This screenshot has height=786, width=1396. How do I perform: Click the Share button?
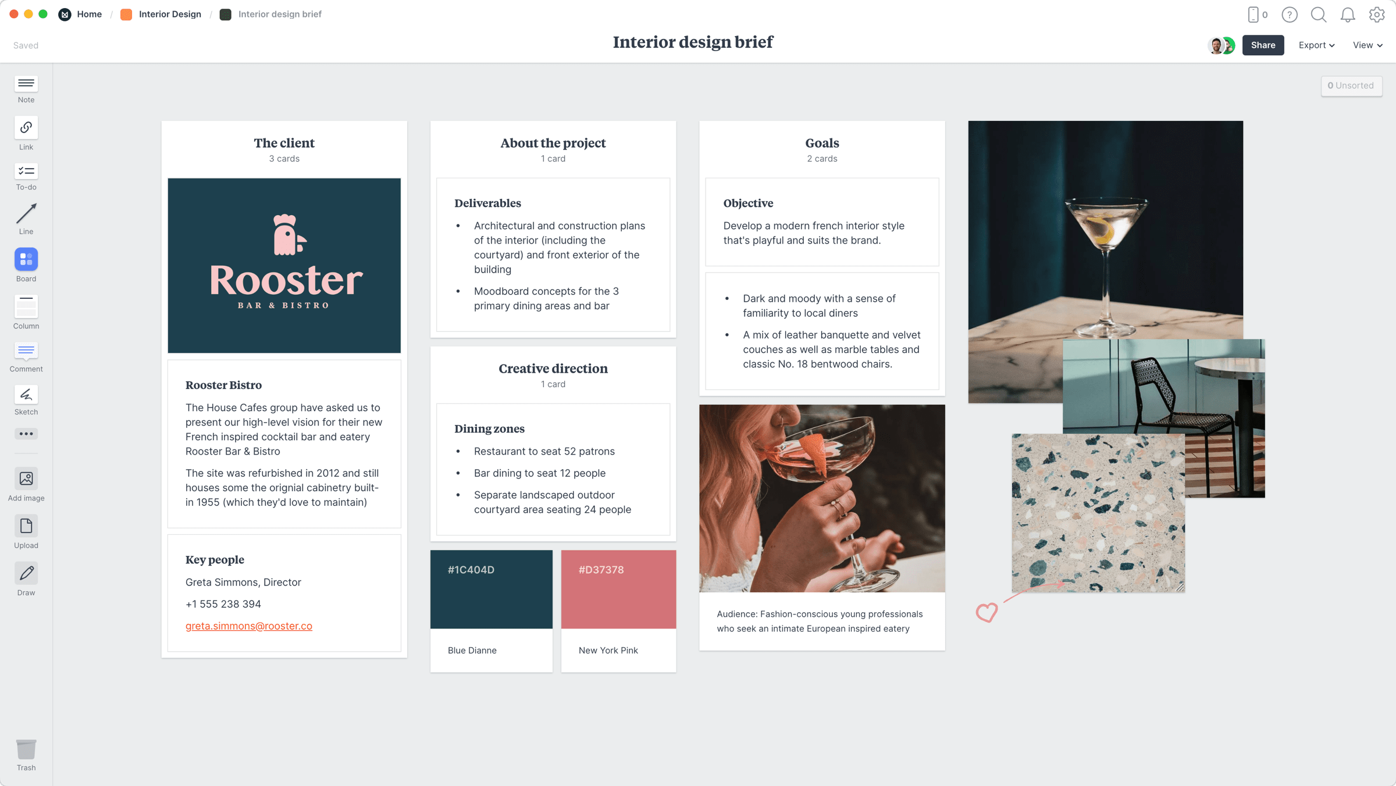click(x=1262, y=44)
